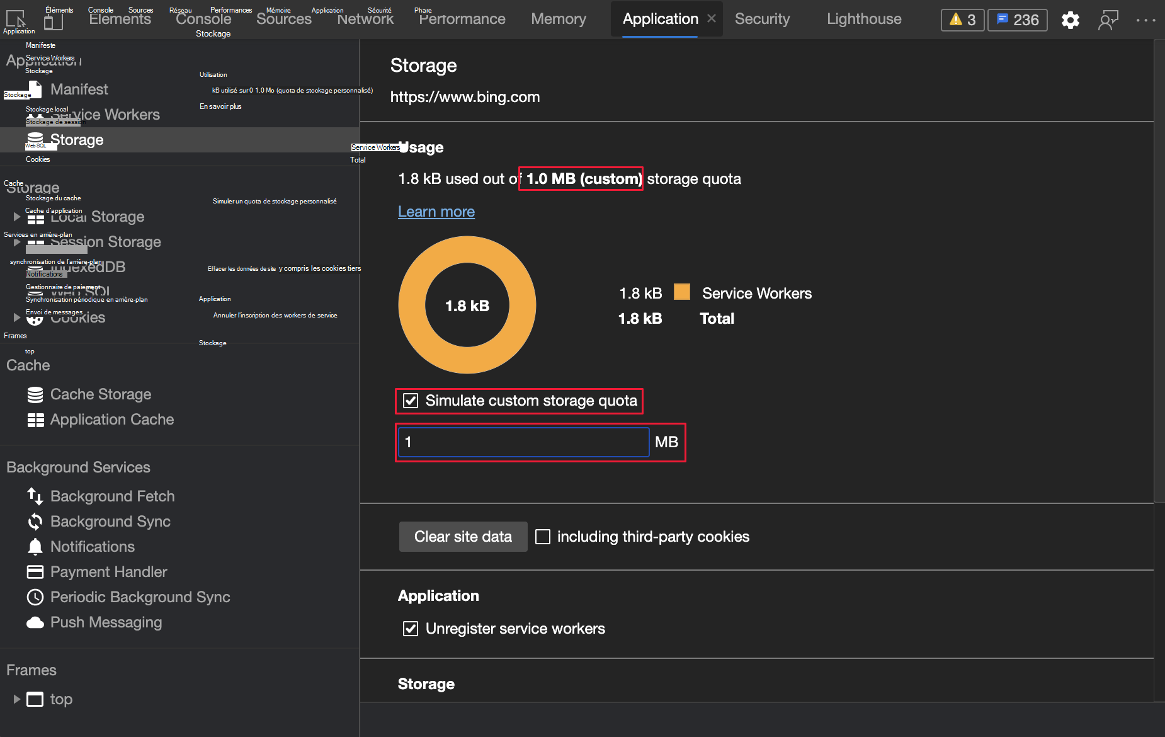Expand the top frame node

[x=17, y=699]
